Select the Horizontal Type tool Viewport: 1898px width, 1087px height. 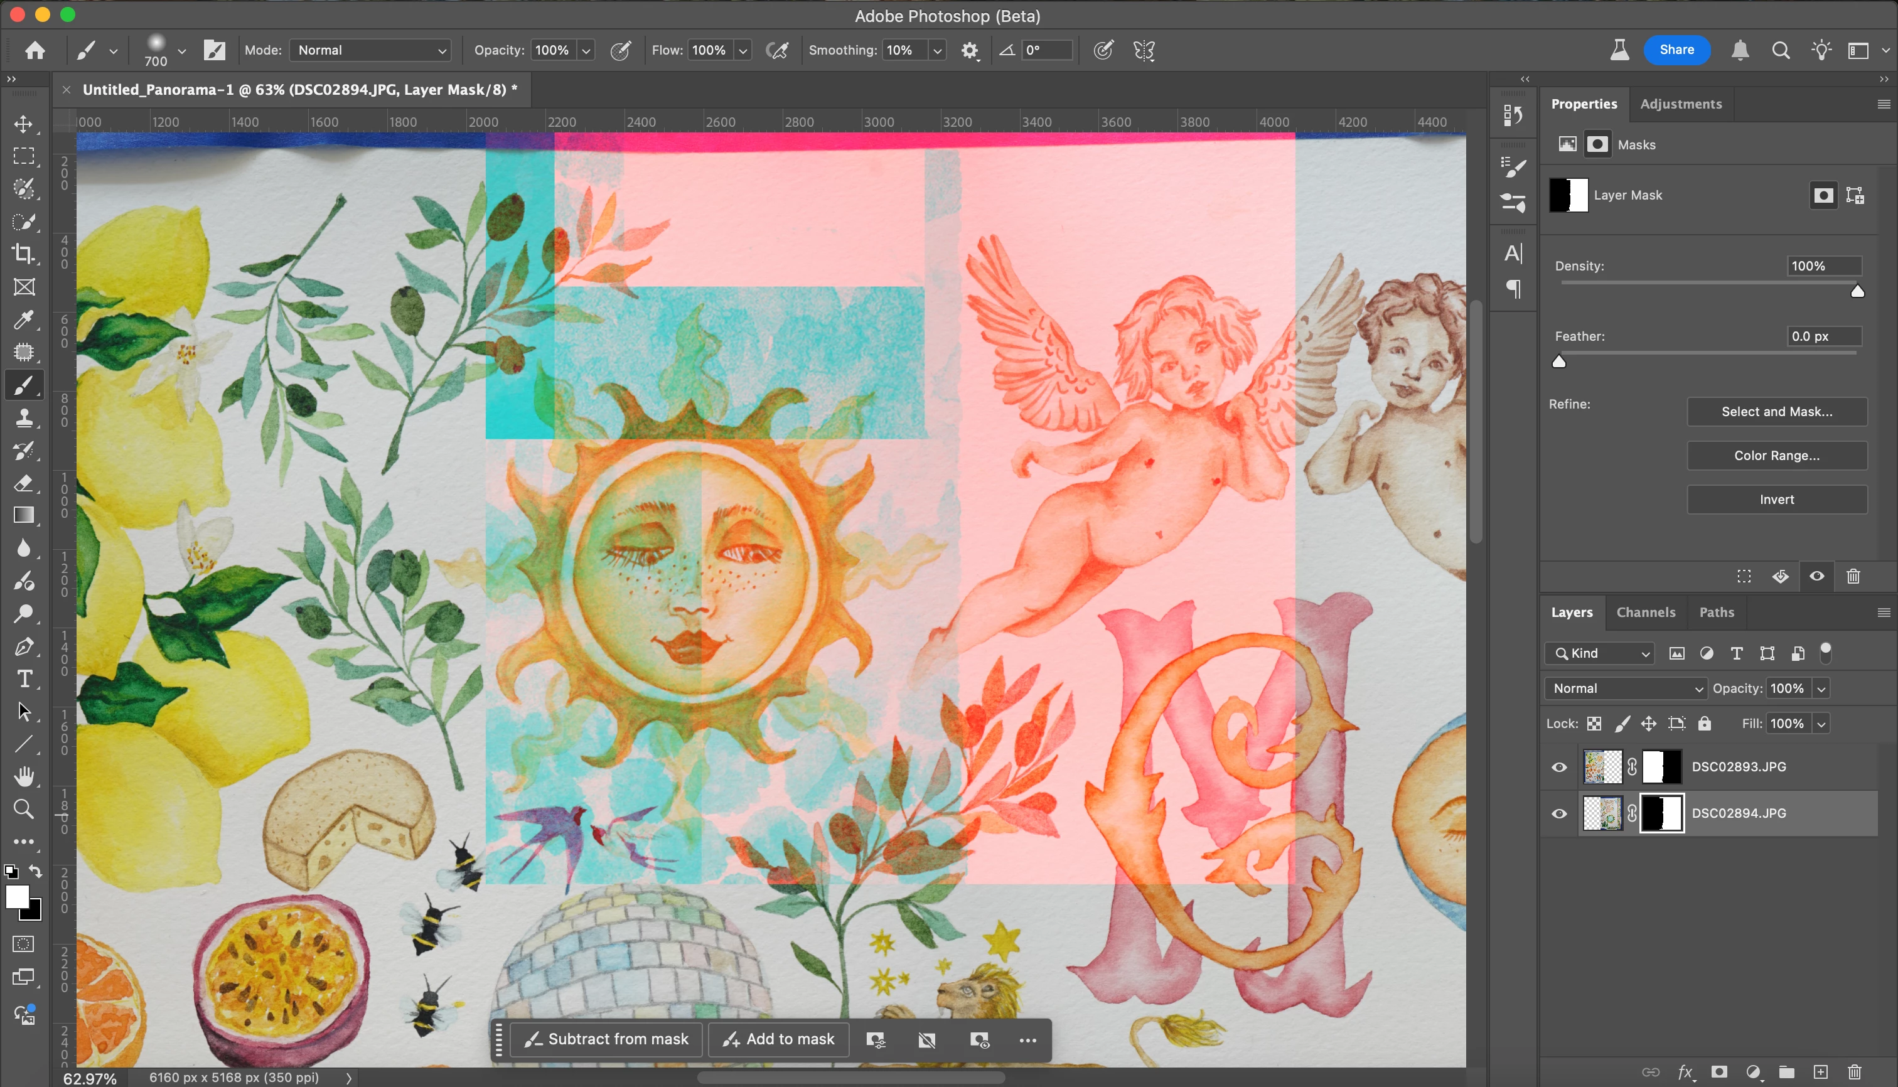pos(24,678)
